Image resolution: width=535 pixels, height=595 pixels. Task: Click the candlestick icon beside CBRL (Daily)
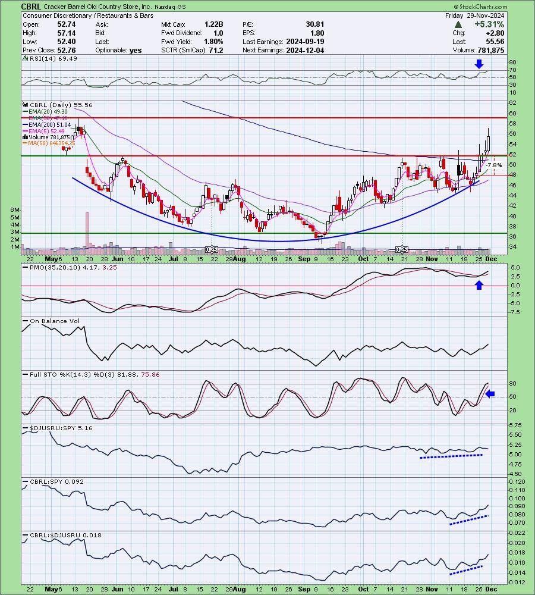[x=26, y=105]
